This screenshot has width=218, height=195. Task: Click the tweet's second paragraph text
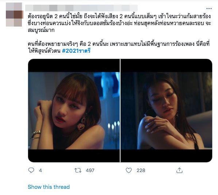click(119, 47)
